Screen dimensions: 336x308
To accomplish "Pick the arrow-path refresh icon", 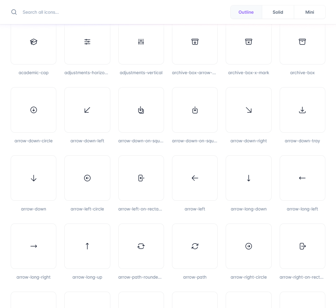I will pos(195,246).
